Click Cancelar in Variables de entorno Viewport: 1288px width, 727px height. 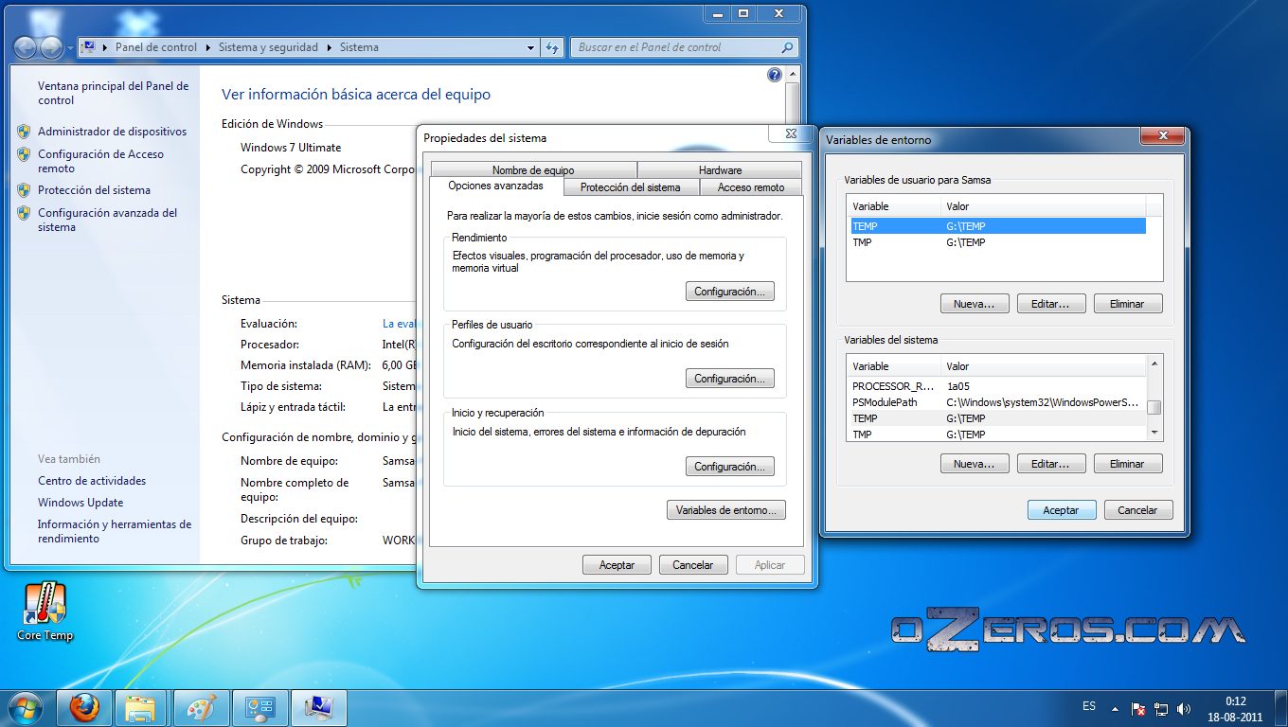coord(1137,509)
